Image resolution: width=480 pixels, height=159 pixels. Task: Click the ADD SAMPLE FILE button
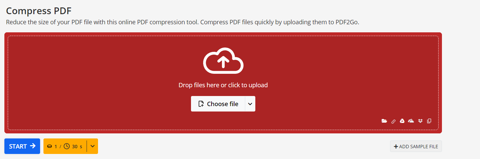[416, 147]
